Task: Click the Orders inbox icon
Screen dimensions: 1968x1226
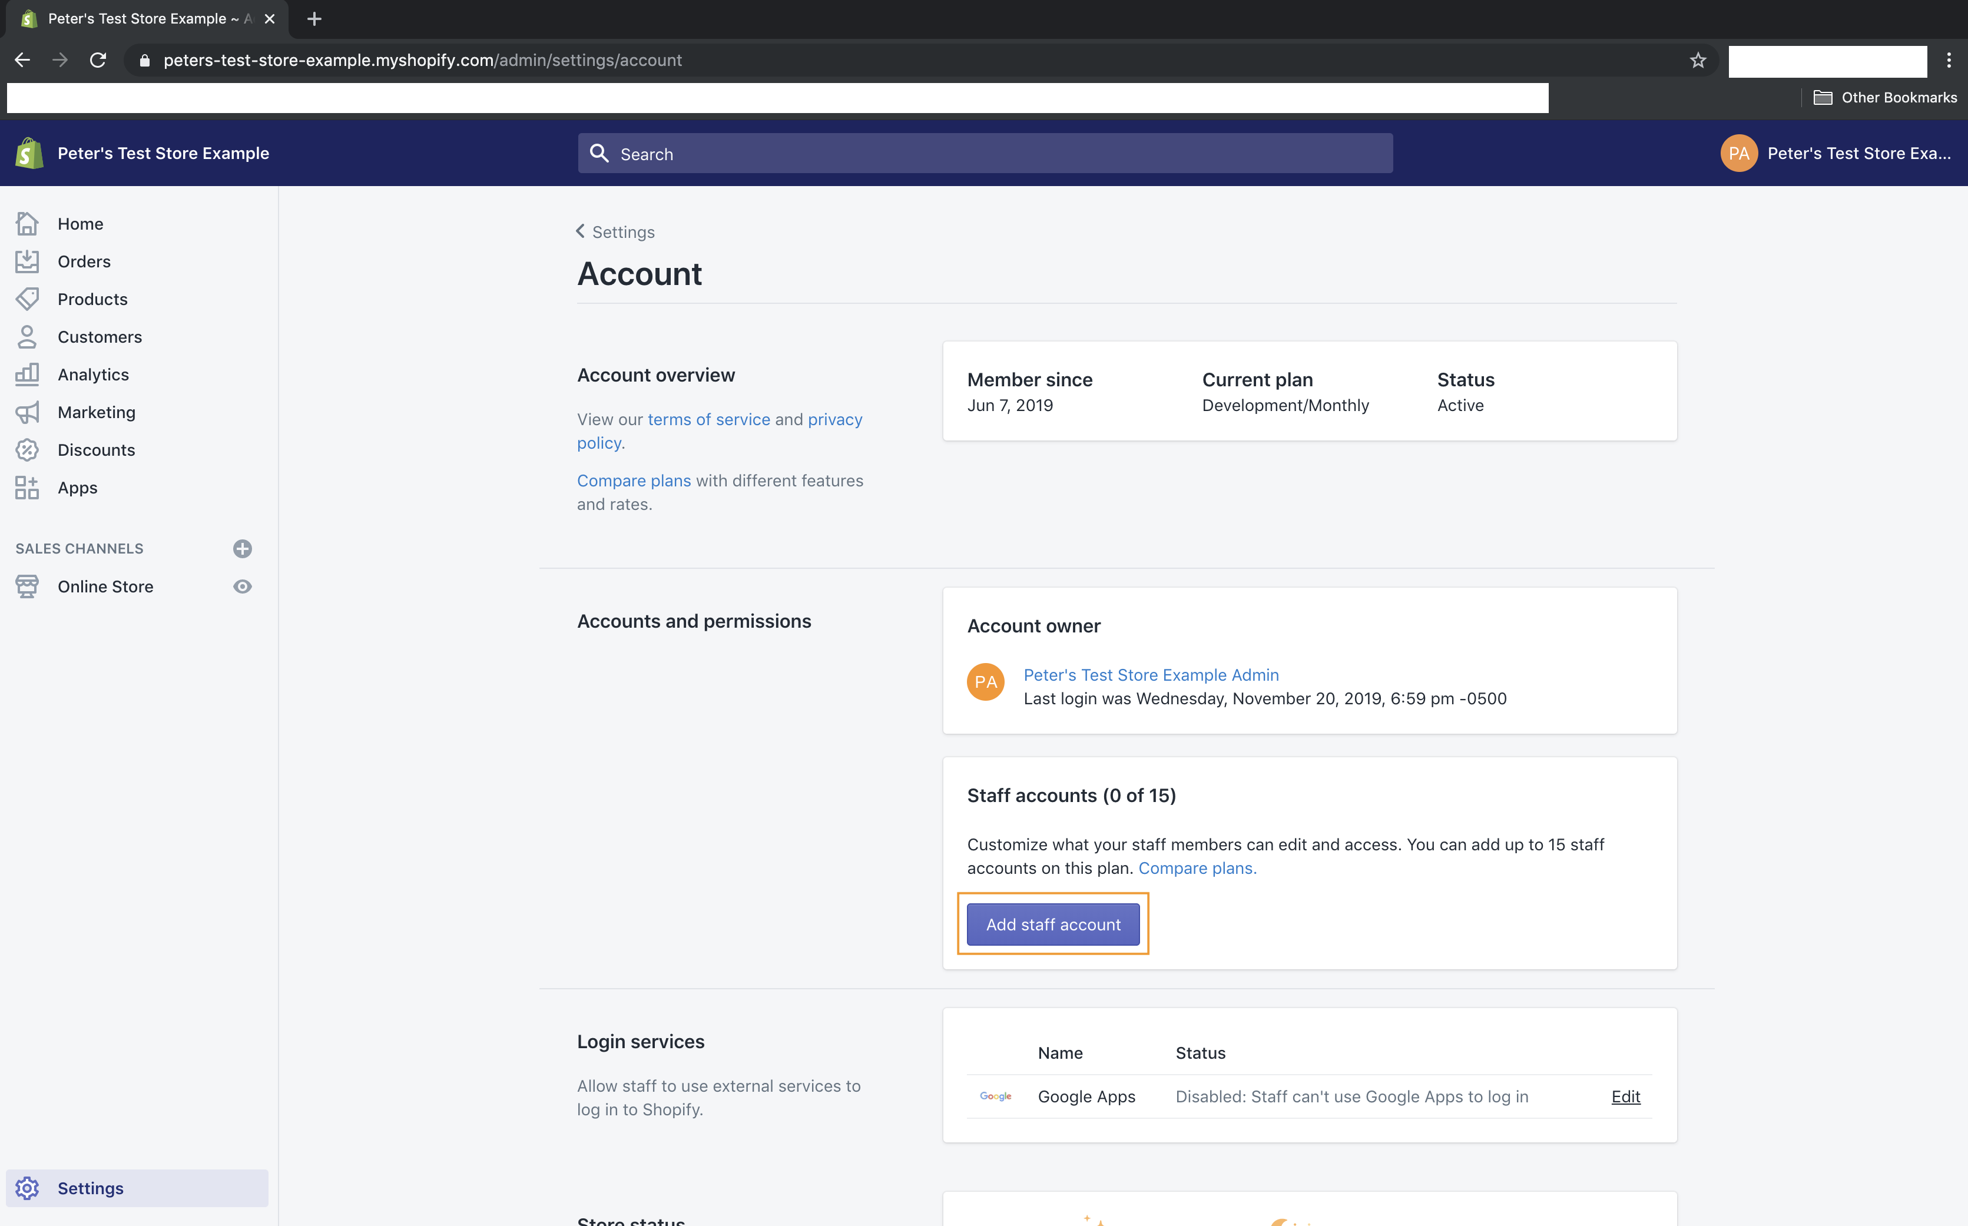Action: (x=26, y=261)
